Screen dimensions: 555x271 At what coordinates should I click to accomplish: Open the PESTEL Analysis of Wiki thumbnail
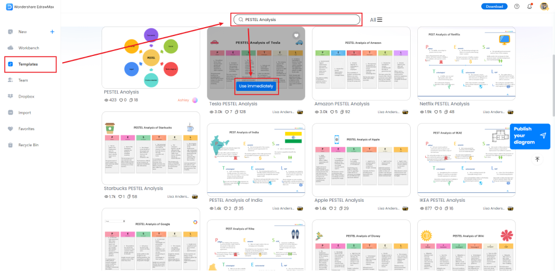click(x=467, y=245)
